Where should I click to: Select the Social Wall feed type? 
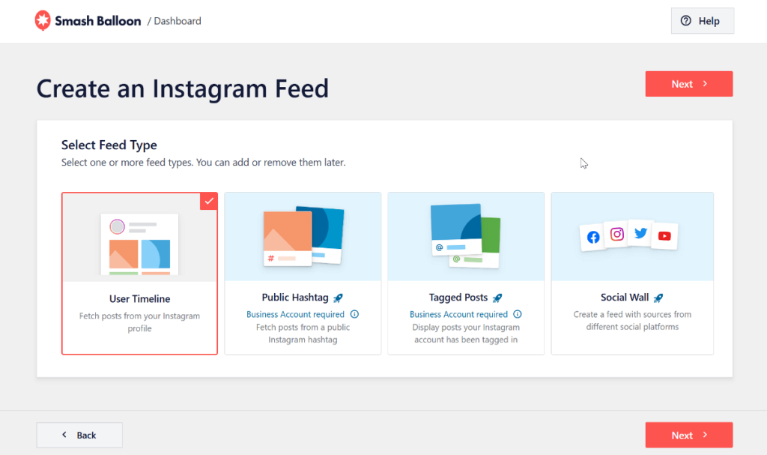point(632,273)
